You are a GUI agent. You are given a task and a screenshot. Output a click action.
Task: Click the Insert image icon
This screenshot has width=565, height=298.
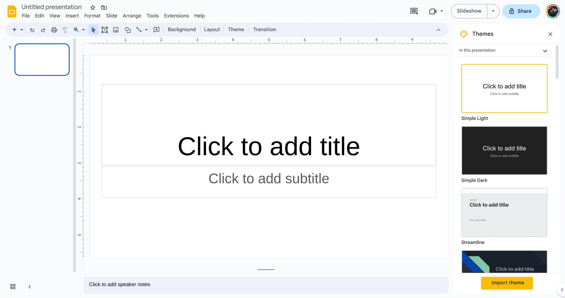click(x=116, y=30)
